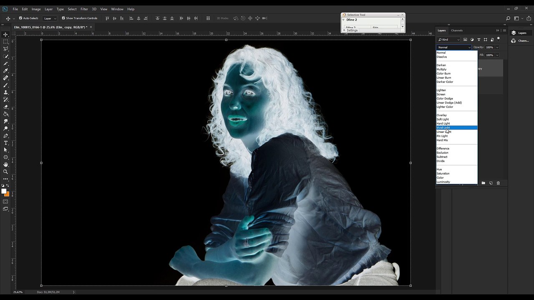This screenshot has height=300, width=534.
Task: Open the status bar arrow menu
Action: click(x=73, y=292)
